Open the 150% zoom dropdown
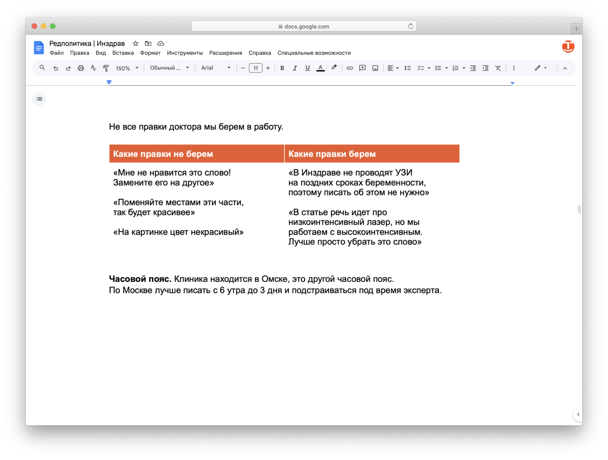 point(127,68)
